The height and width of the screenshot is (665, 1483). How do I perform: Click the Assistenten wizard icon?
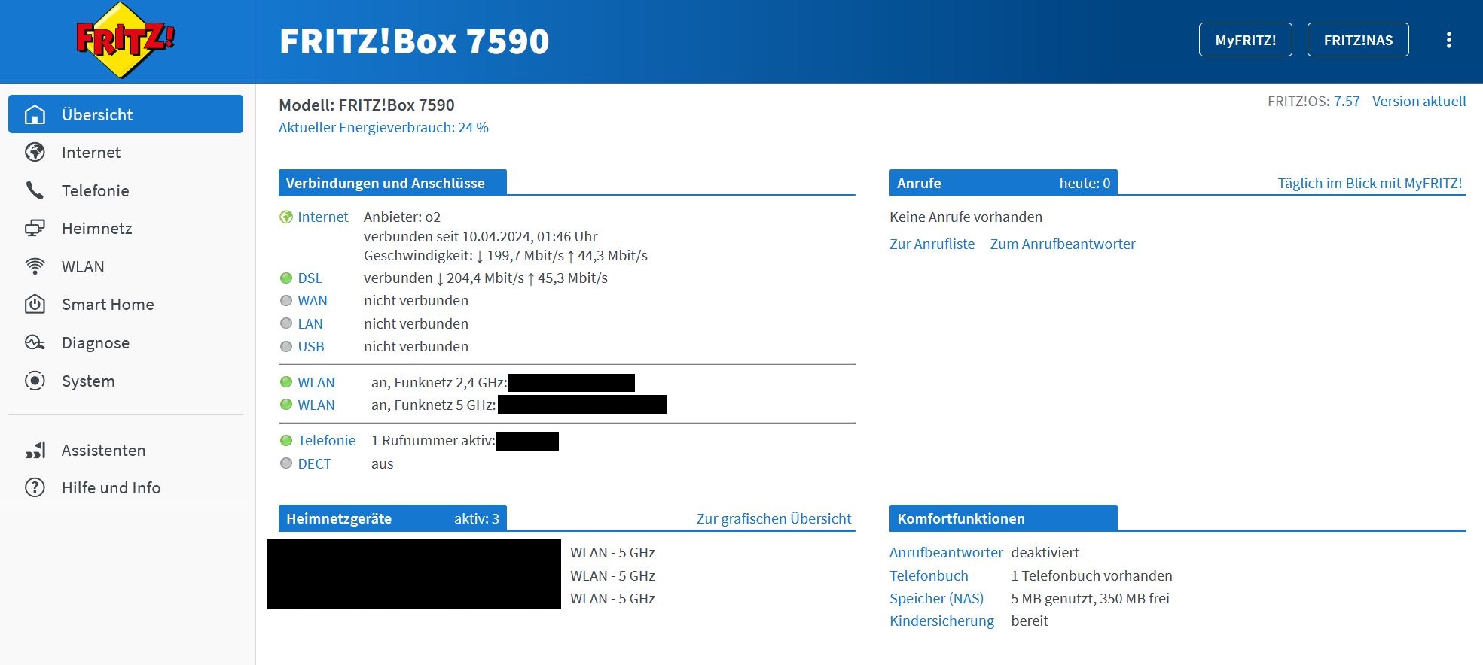point(35,450)
